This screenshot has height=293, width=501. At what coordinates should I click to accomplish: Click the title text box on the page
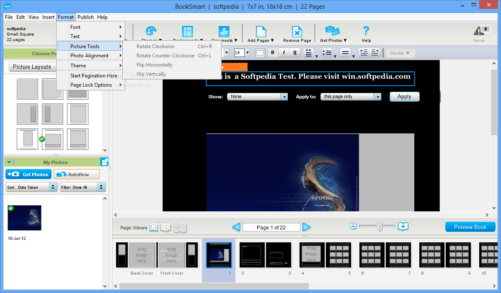[310, 79]
